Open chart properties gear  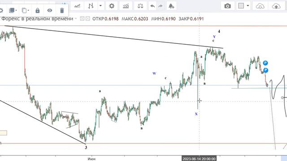click(112, 6)
